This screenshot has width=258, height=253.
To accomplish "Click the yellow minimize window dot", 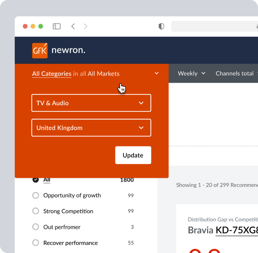I will click(33, 26).
